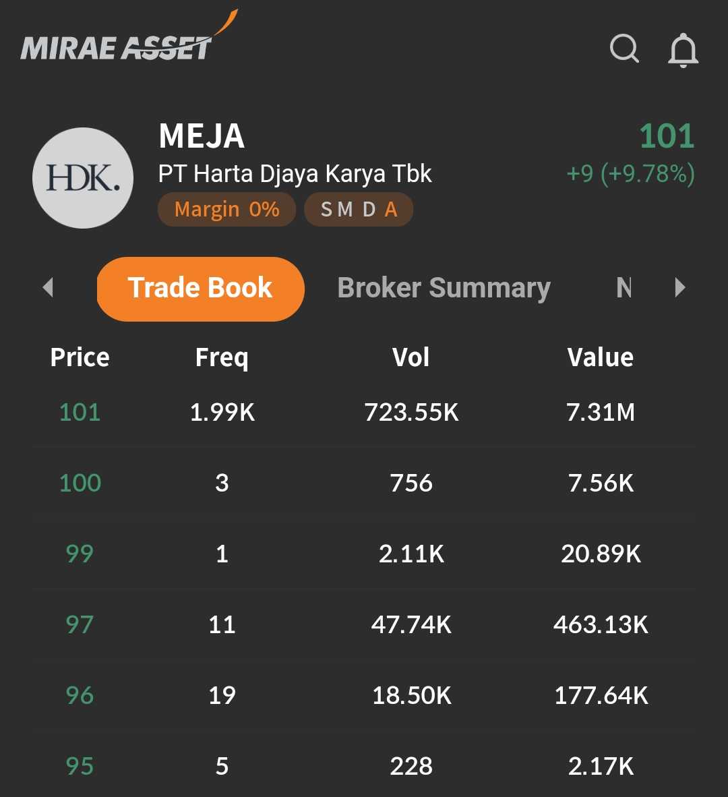Image resolution: width=728 pixels, height=797 pixels.
Task: Tap the last price 101 at top right
Action: tap(666, 136)
